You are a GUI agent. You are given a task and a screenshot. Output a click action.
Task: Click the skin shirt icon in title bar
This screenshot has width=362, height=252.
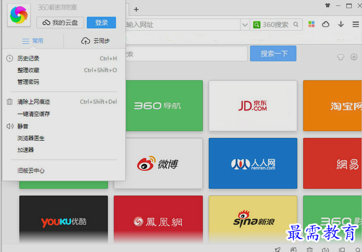pos(328,5)
